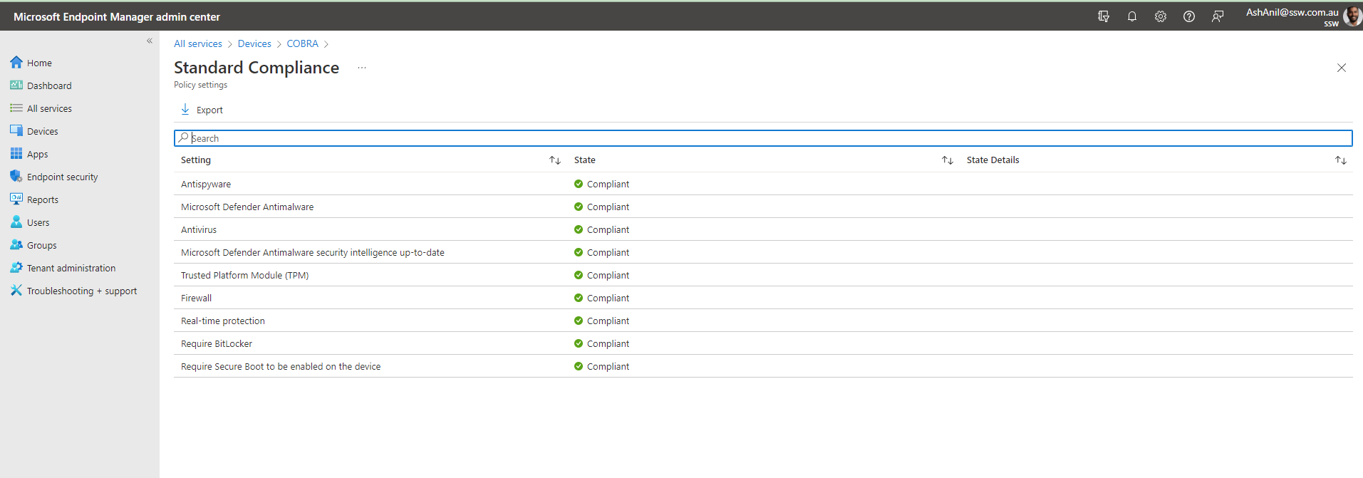Click the help question mark icon
The height and width of the screenshot is (478, 1363).
(x=1189, y=16)
